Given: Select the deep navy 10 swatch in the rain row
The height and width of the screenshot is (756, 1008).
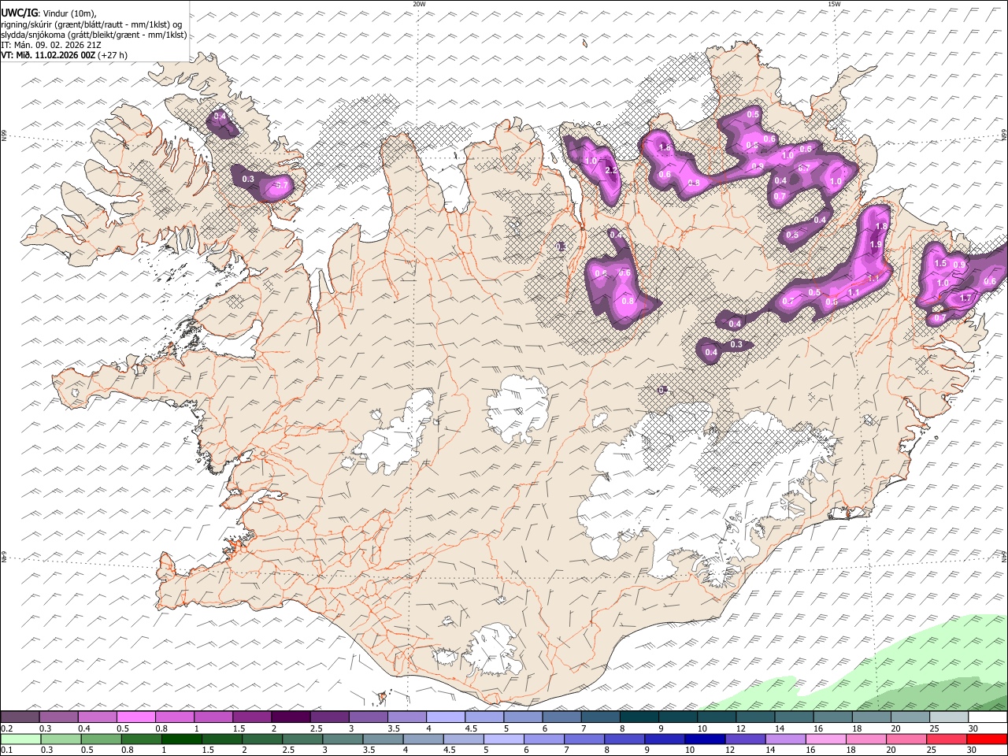Looking at the screenshot, I should (x=705, y=739).
